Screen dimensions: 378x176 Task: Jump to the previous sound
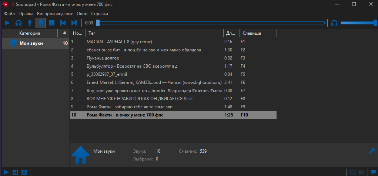63,23
